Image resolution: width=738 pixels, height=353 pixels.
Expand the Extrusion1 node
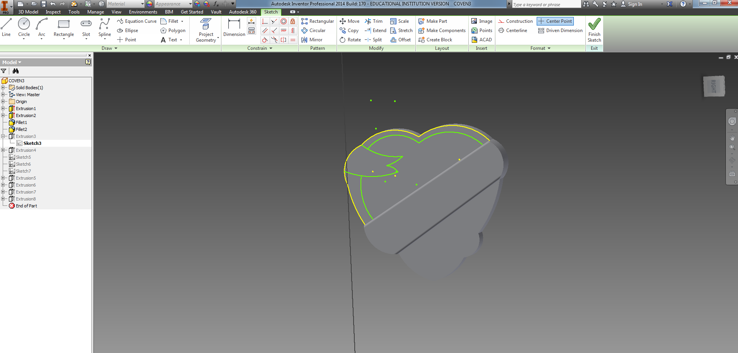click(x=3, y=109)
